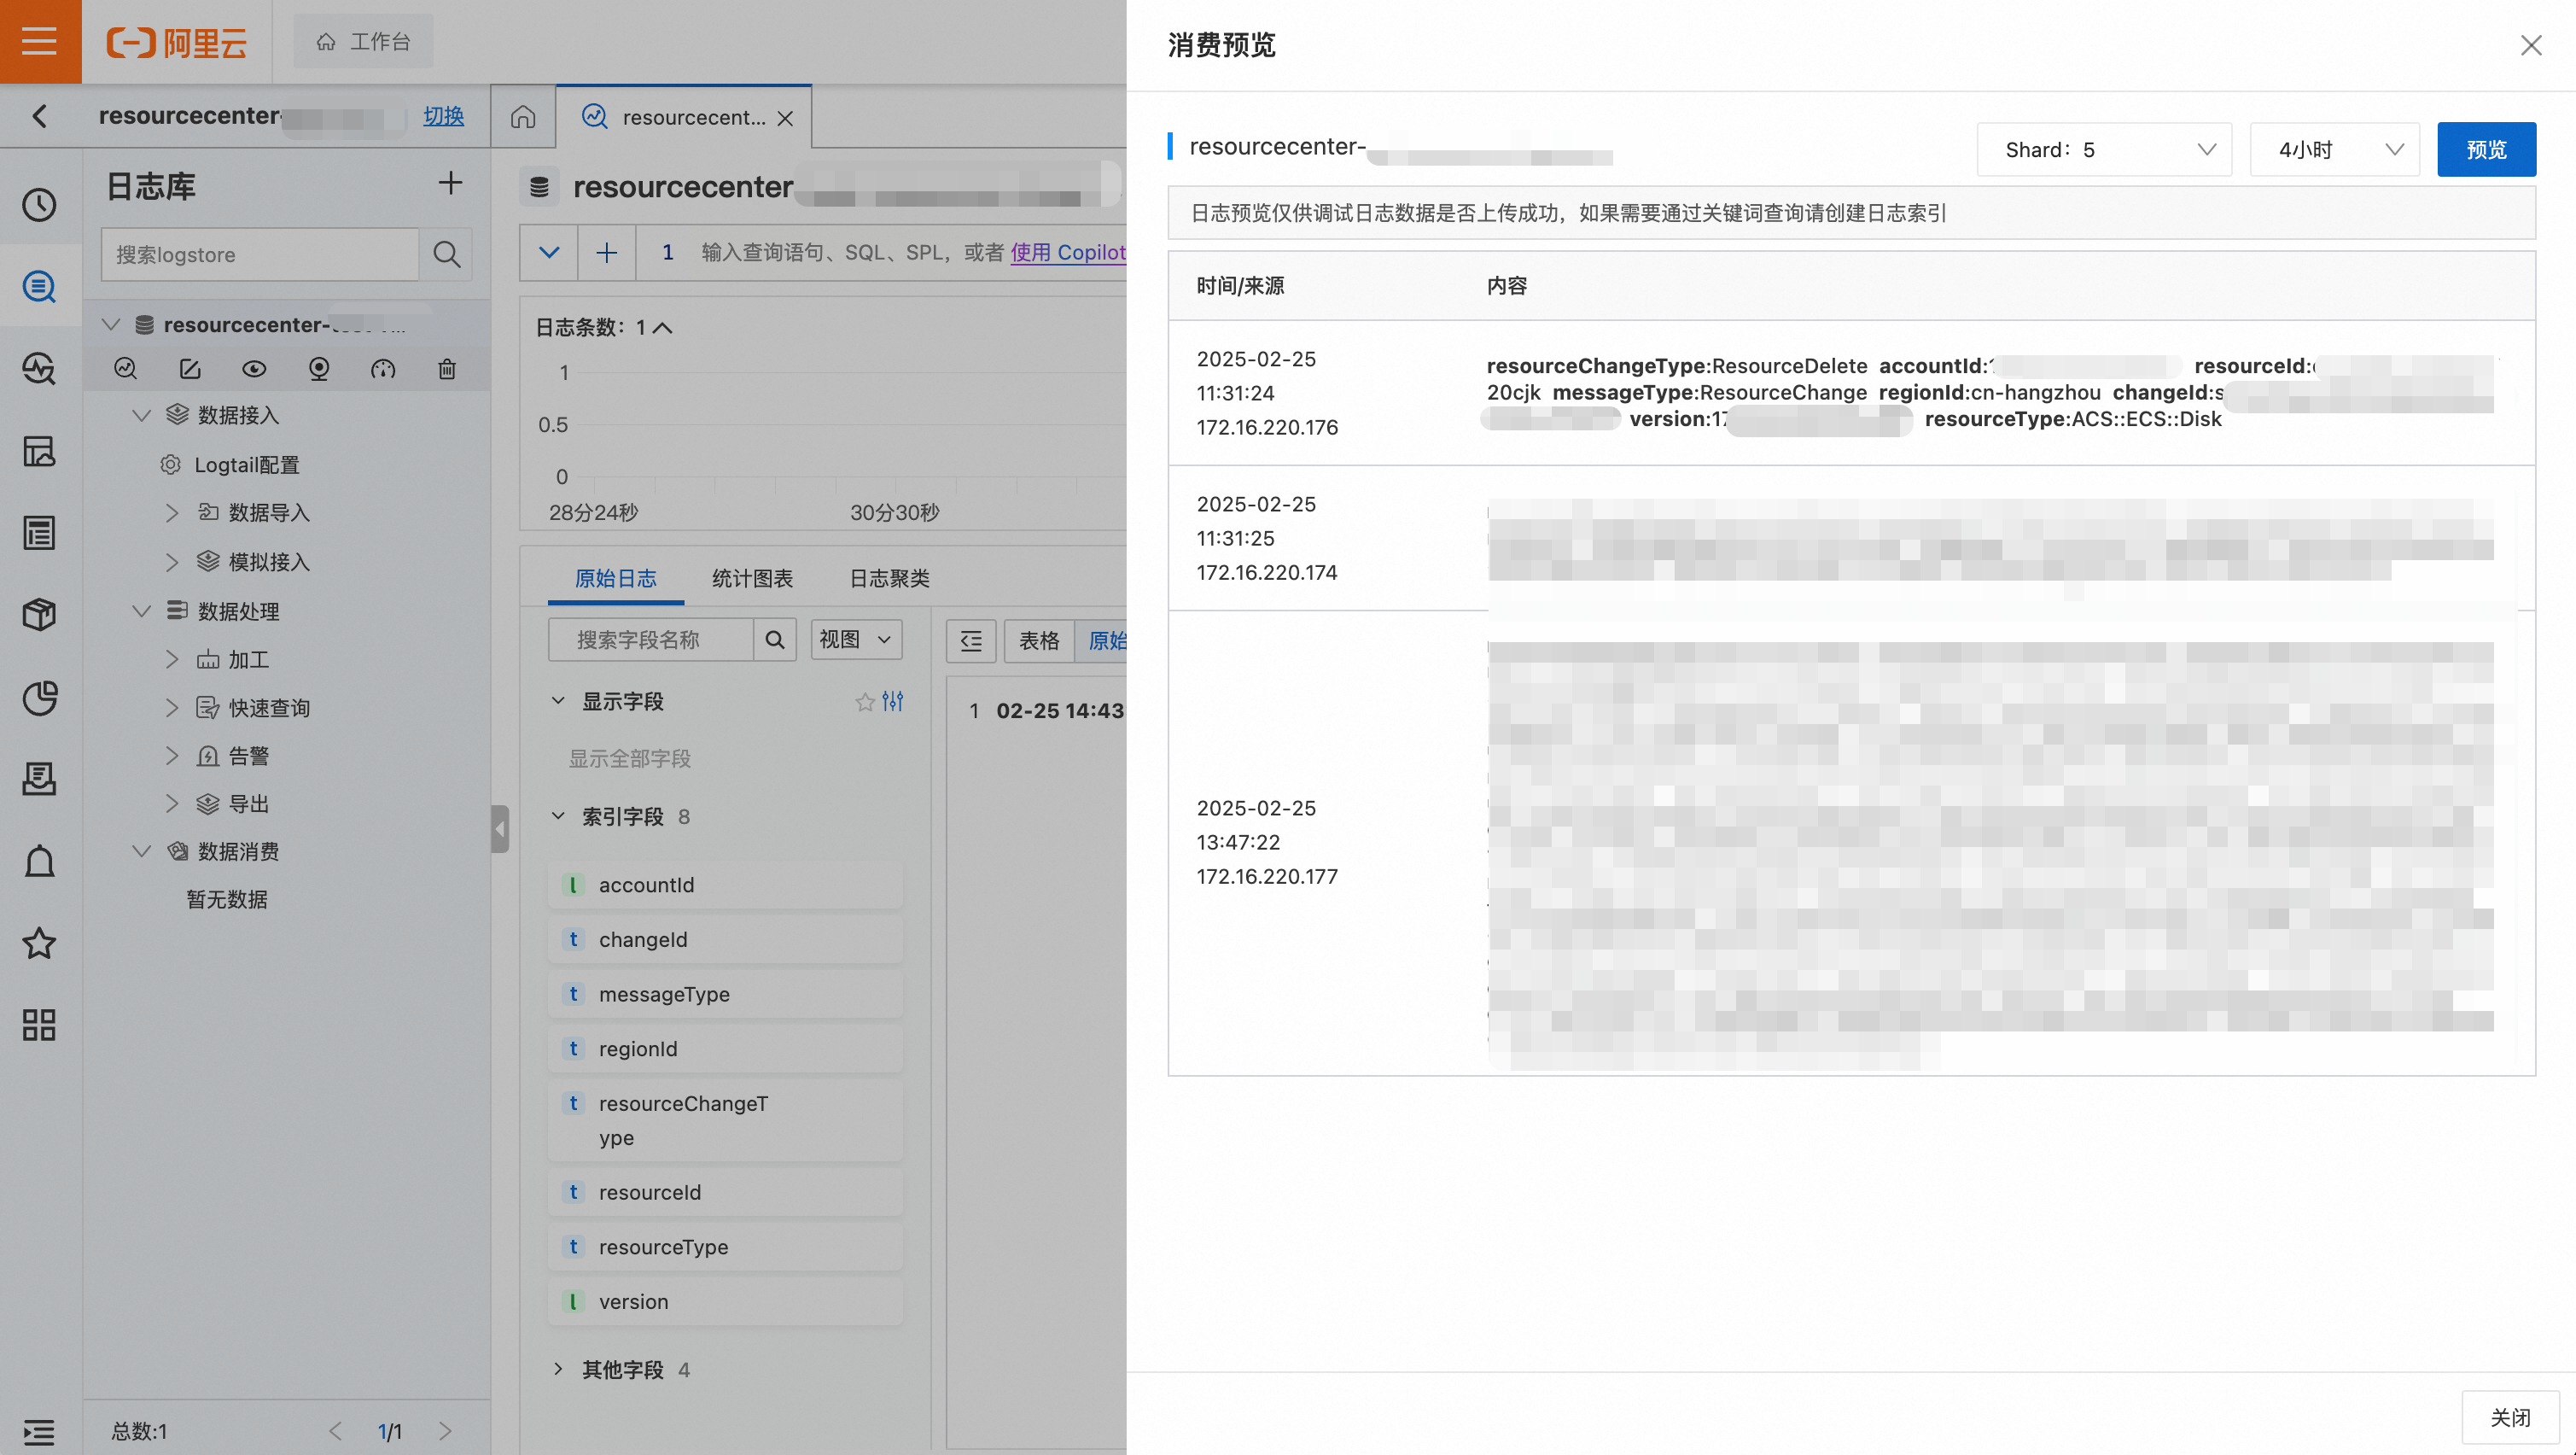Click the blue 预览 button
The width and height of the screenshot is (2576, 1455).
(2486, 150)
